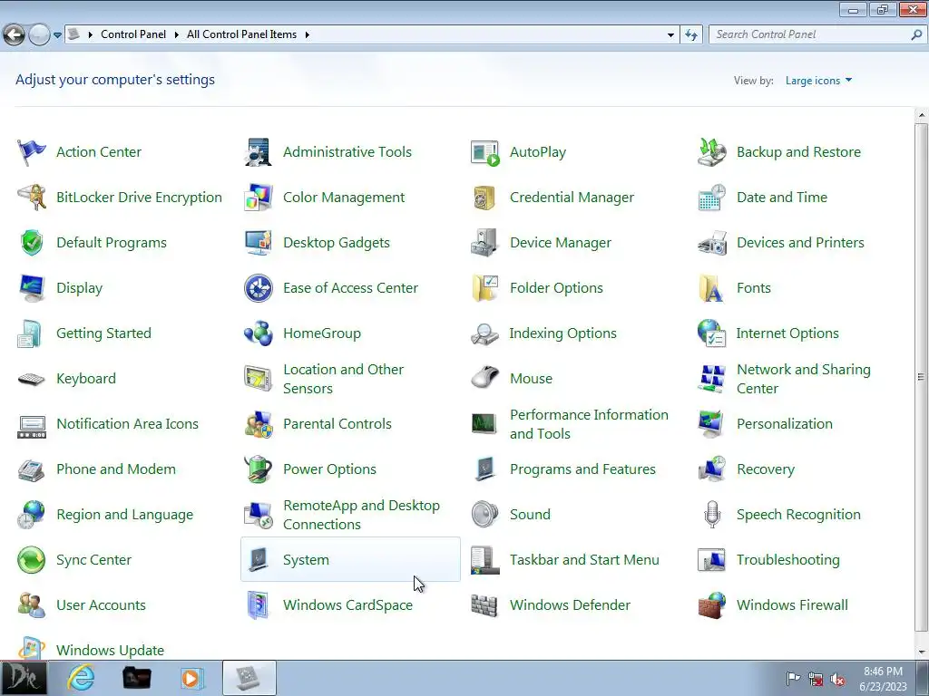Open the Devices and Printers icon
Viewport: 929px width, 696px height.
tap(712, 243)
